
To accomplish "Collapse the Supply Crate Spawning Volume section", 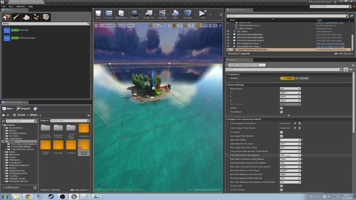I will 227,119.
